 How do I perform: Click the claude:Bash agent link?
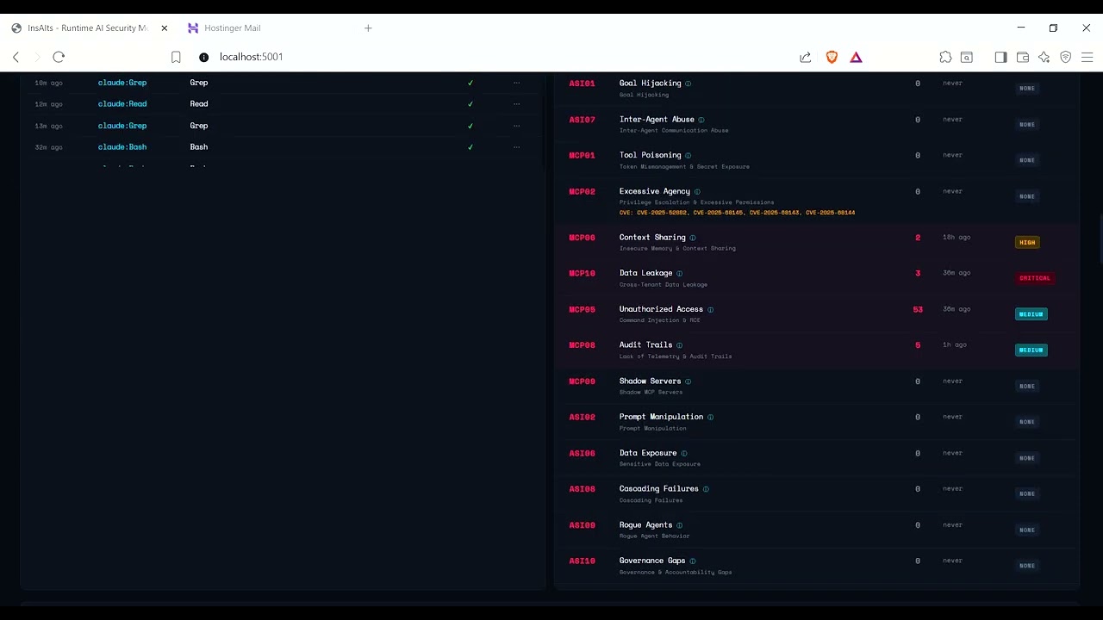pyautogui.click(x=122, y=147)
